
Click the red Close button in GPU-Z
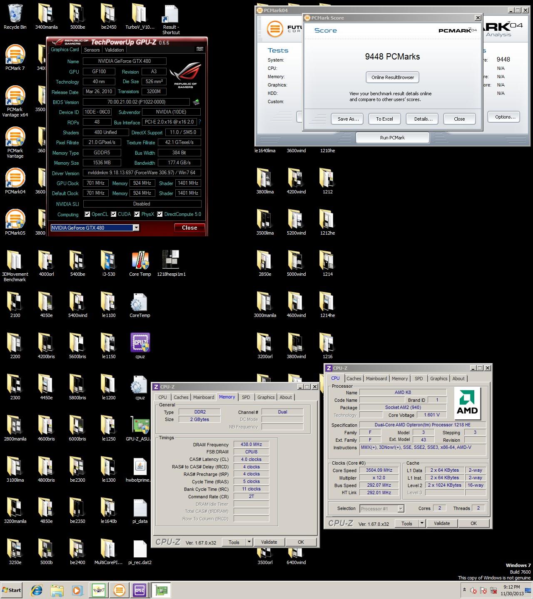(189, 228)
